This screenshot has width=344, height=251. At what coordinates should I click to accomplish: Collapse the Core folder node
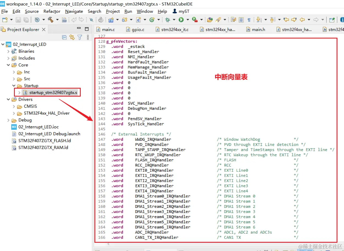pyautogui.click(x=8, y=65)
